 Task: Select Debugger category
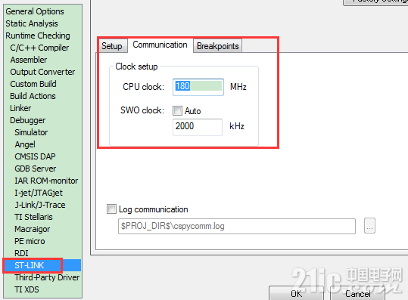[27, 120]
